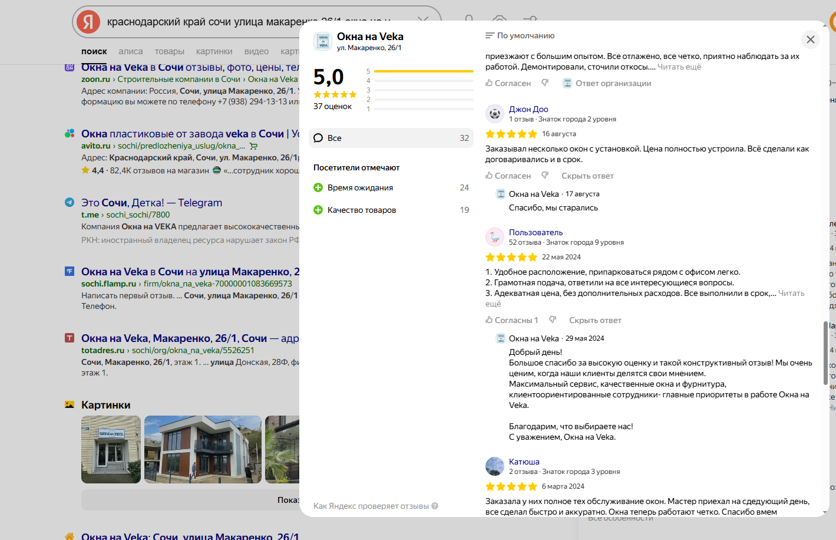Open the 'алиса' search tab
836x540 pixels.
(130, 51)
